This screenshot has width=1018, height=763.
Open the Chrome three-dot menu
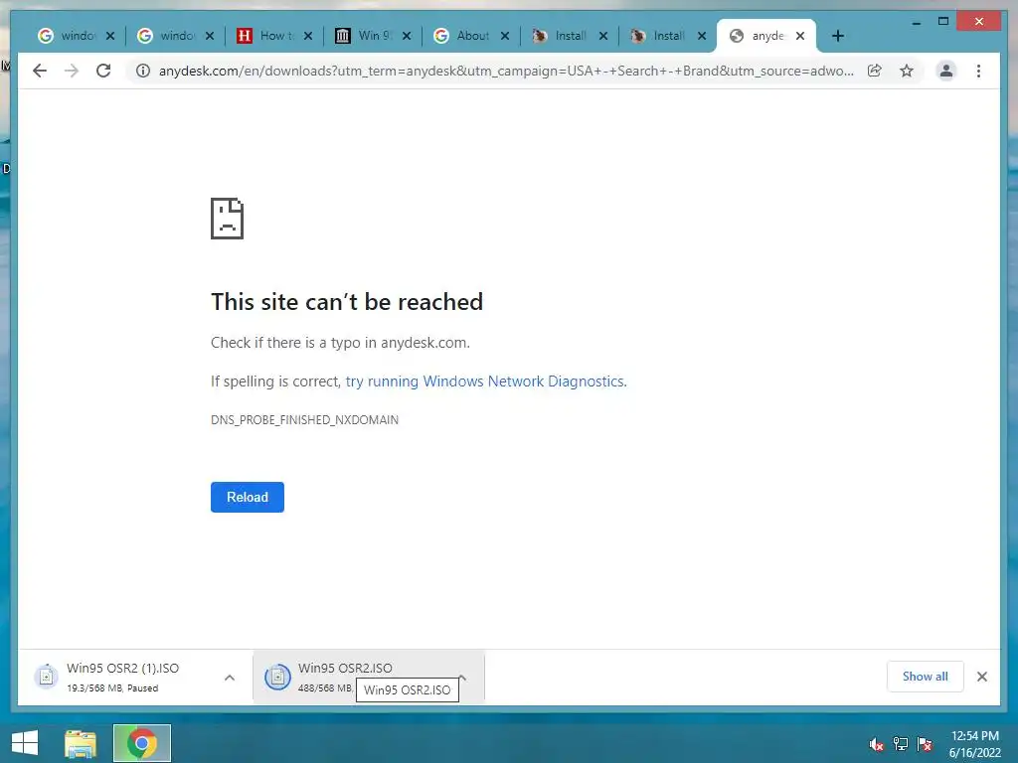(978, 71)
